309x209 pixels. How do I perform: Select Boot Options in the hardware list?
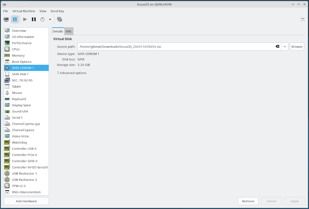21,62
